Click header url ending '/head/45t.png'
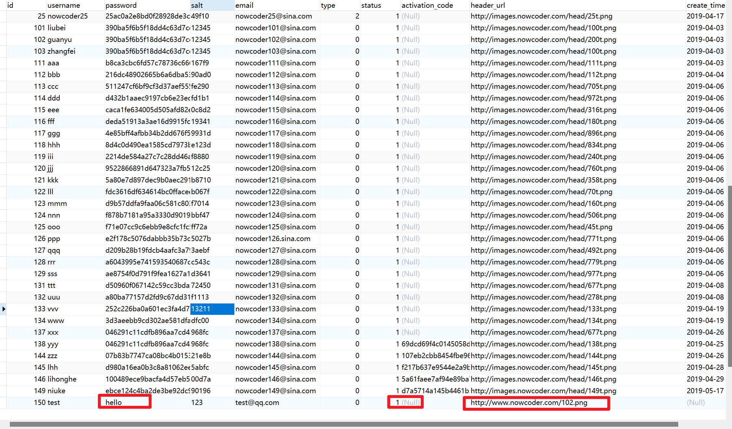This screenshot has width=732, height=429. pos(542,227)
